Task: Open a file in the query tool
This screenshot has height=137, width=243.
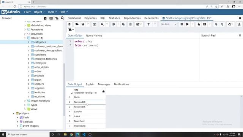Action: pos(77,24)
